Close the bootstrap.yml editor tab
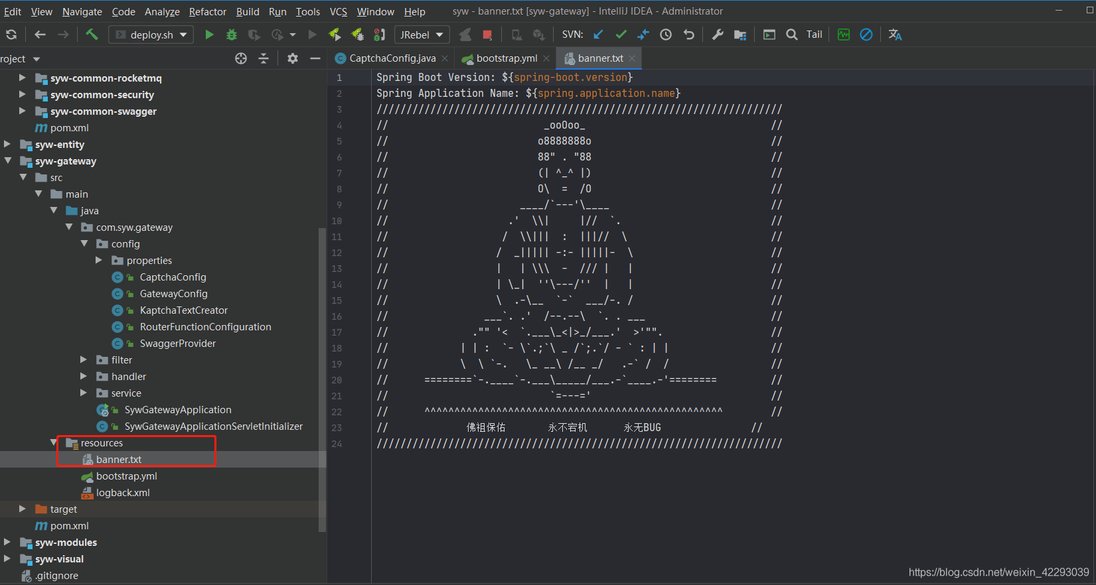This screenshot has height=585, width=1096. point(546,58)
